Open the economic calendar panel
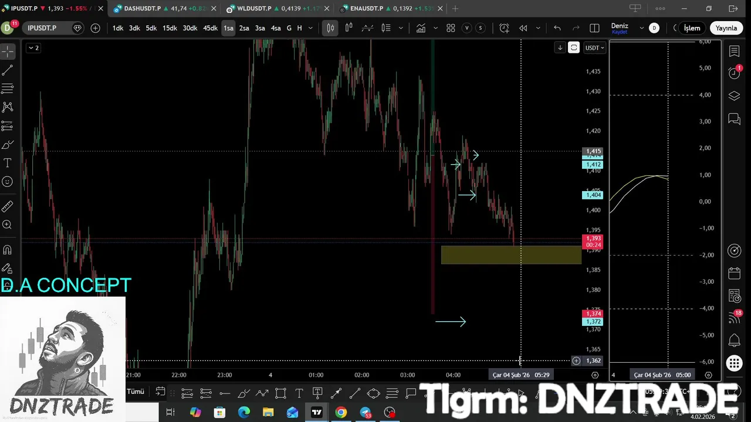The width and height of the screenshot is (751, 422). tap(734, 274)
